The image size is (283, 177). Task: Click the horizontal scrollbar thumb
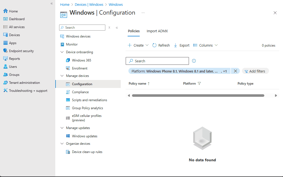point(198,95)
